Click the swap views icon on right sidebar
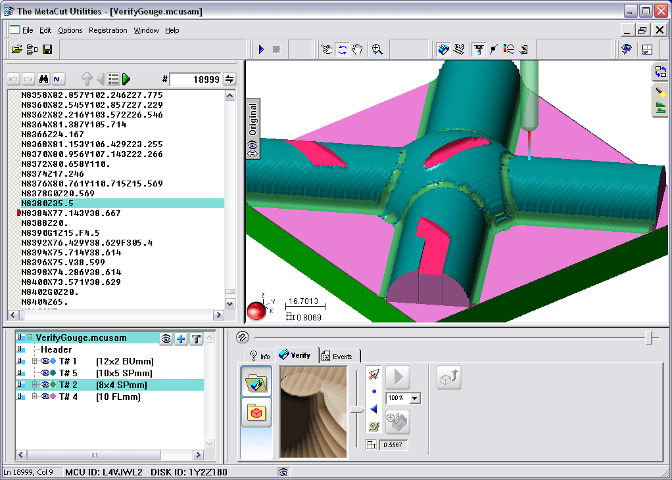Viewport: 672px width, 480px height. pyautogui.click(x=660, y=72)
